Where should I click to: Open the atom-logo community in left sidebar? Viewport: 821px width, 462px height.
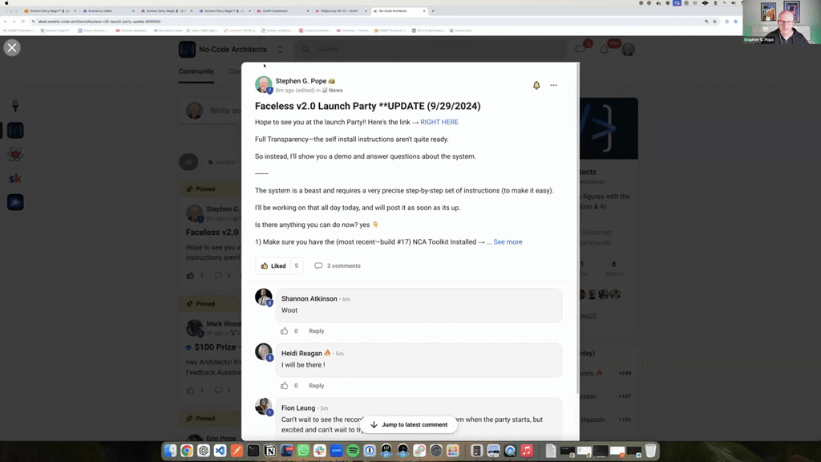[15, 155]
